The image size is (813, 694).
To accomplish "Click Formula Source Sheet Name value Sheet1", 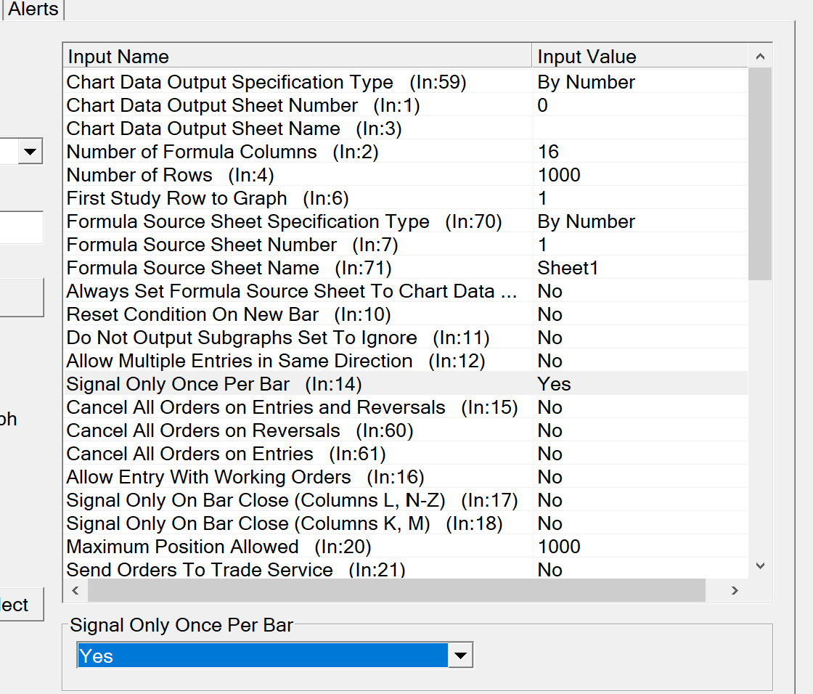I will coord(568,268).
